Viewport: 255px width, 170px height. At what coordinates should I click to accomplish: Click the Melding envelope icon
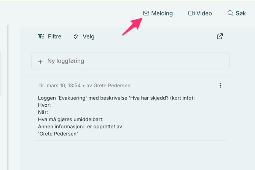coord(146,13)
